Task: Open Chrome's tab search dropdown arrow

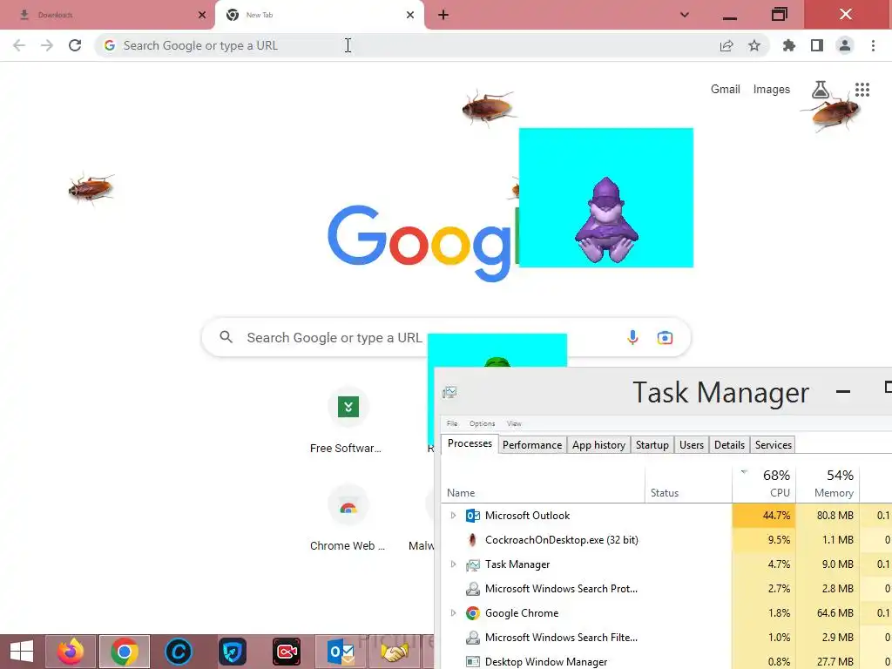Action: coord(685,15)
